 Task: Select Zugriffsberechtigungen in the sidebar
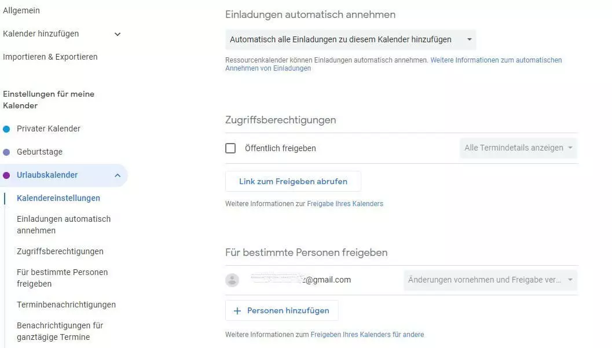(60, 251)
